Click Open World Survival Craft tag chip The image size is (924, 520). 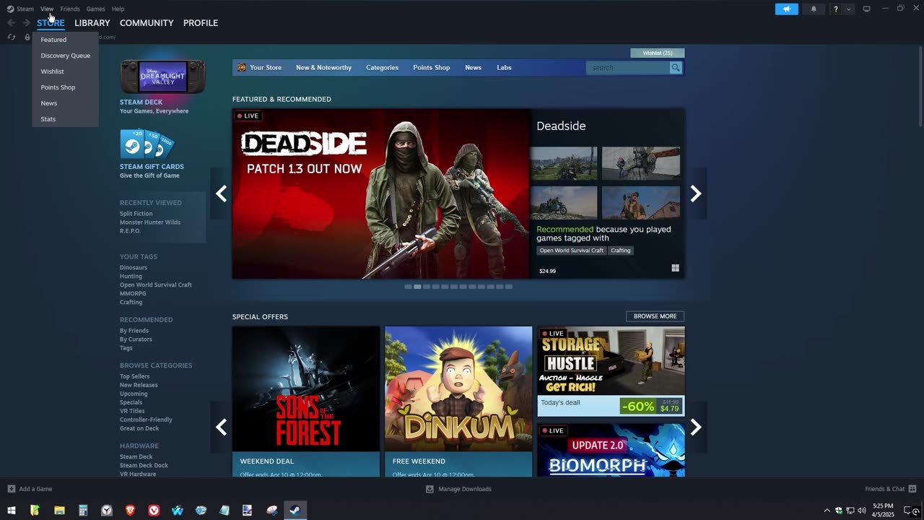(571, 251)
